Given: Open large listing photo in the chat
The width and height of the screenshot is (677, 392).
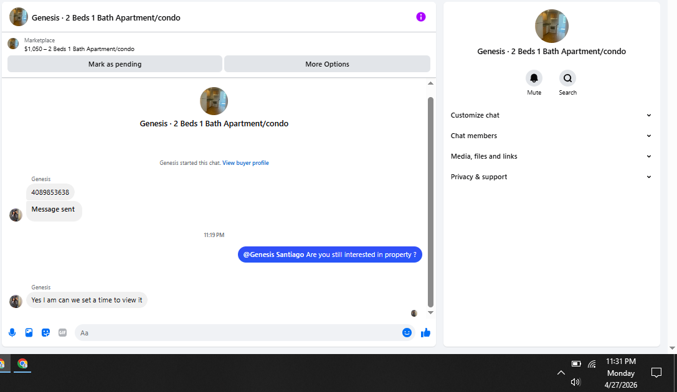Looking at the screenshot, I should click(x=214, y=101).
